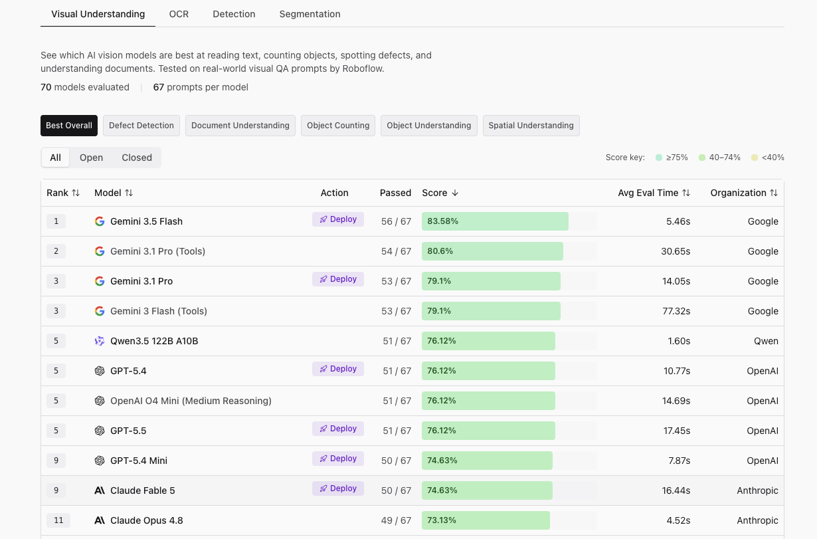Filter to Closed models only
This screenshot has height=539, width=817.
pyautogui.click(x=137, y=158)
